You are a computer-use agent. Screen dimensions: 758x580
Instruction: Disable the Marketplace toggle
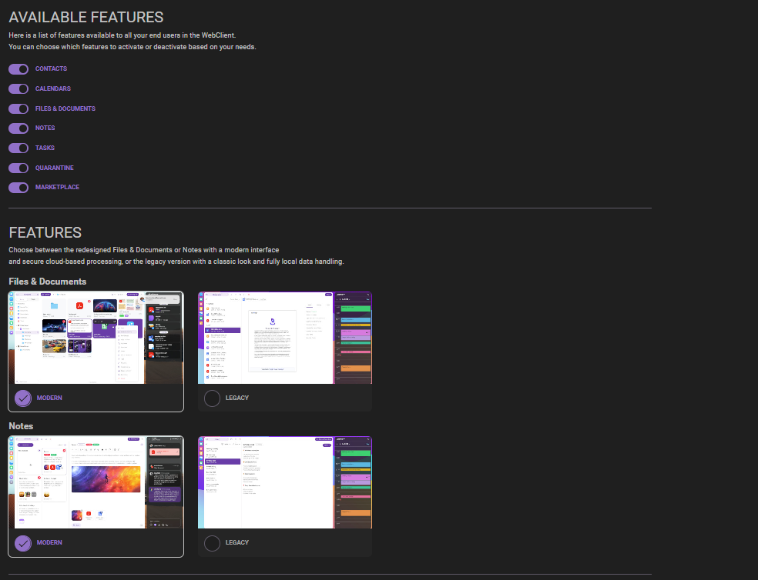(x=18, y=188)
